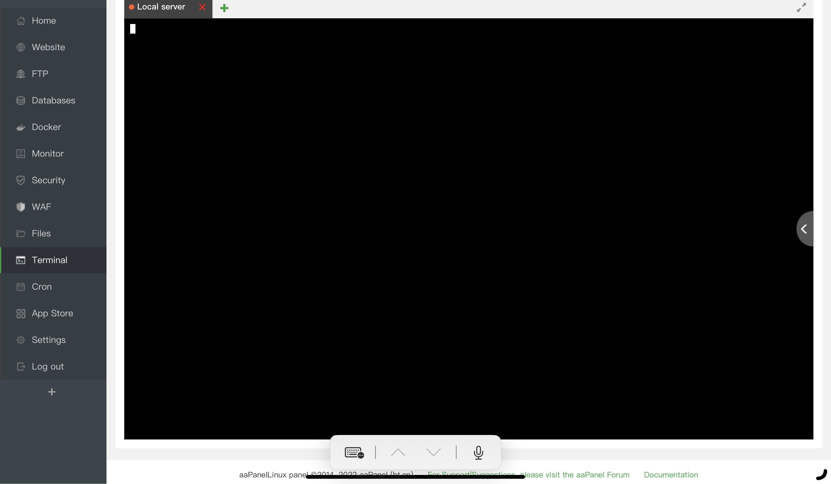
Task: Enter fullscreen with the expand arrows icon
Action: click(x=801, y=8)
